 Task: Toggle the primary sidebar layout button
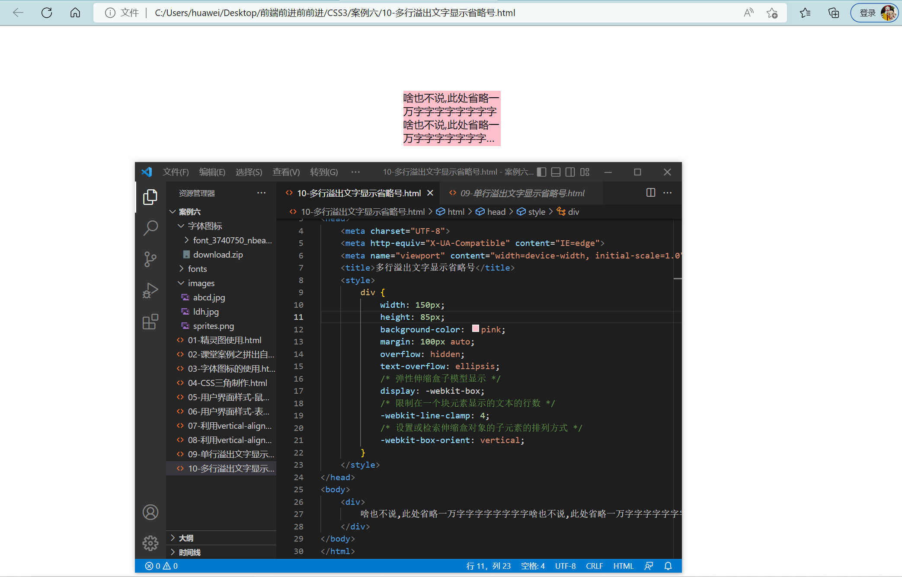pyautogui.click(x=541, y=172)
